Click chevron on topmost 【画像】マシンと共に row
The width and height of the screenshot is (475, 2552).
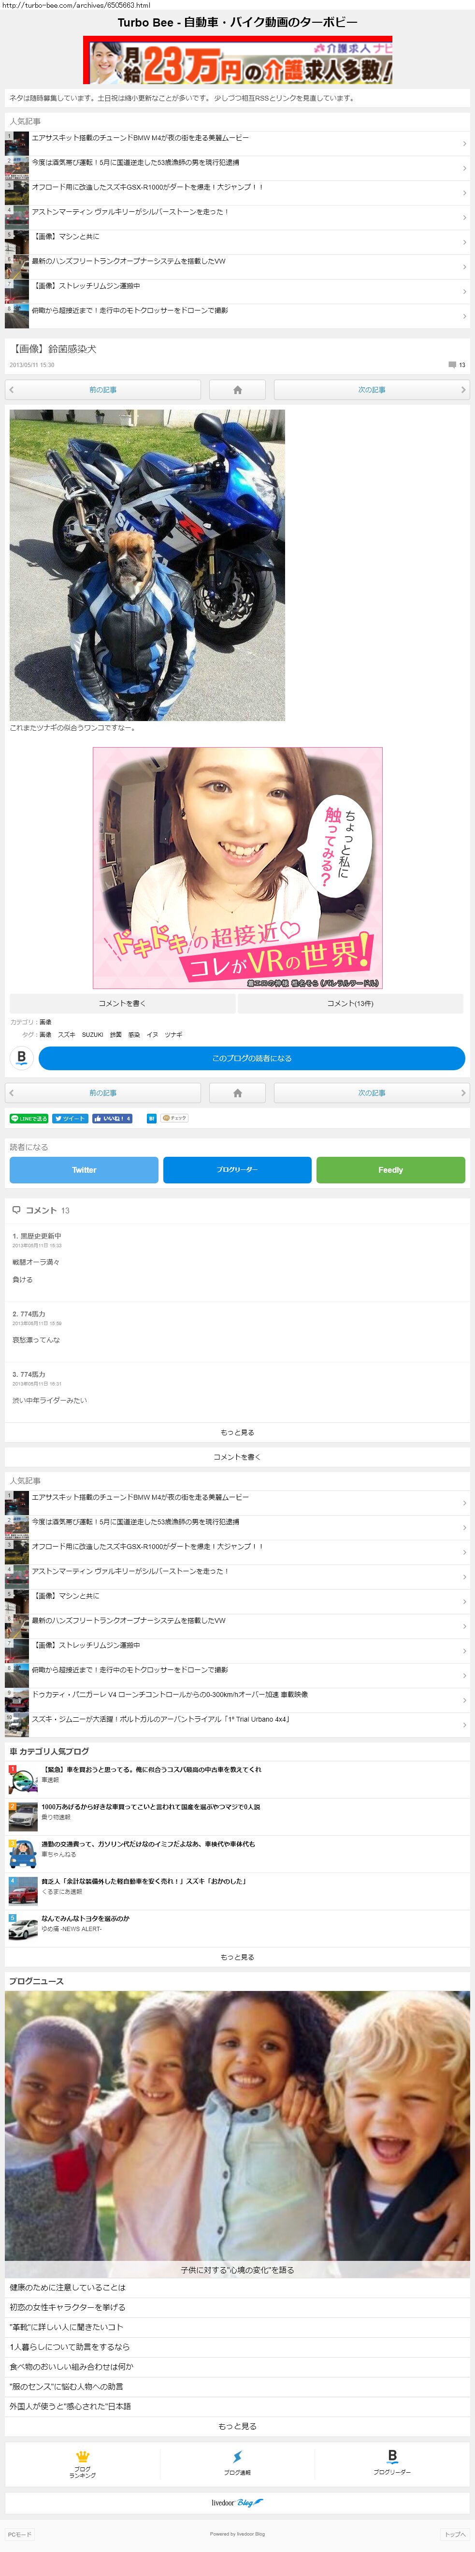464,243
